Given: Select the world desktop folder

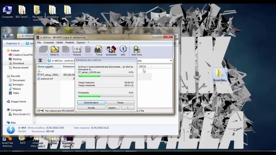Looking at the screenshot, I should [x=68, y=12].
